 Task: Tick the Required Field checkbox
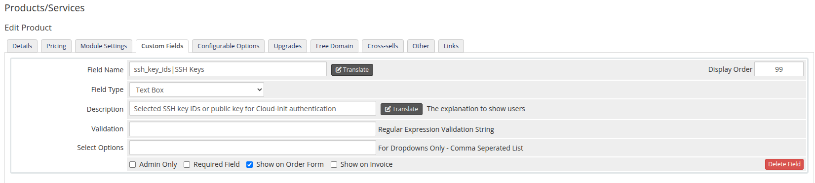(x=187, y=165)
